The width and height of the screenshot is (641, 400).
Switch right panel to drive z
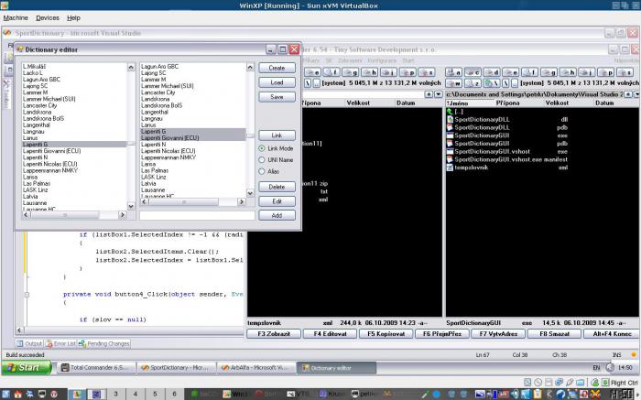click(x=473, y=83)
